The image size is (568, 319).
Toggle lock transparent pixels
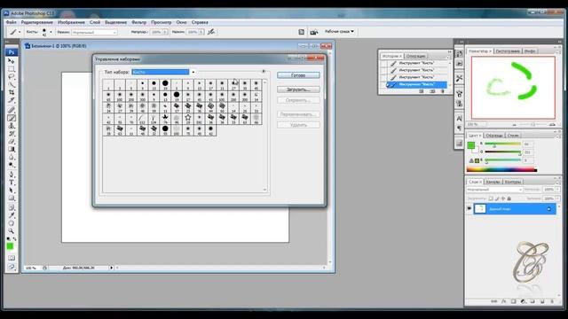pyautogui.click(x=491, y=198)
